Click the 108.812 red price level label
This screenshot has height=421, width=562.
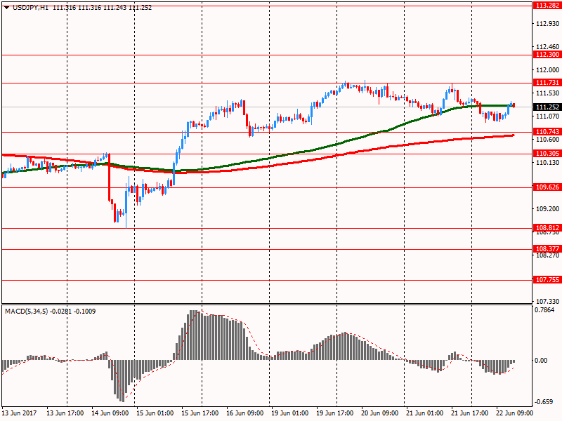tap(547, 227)
